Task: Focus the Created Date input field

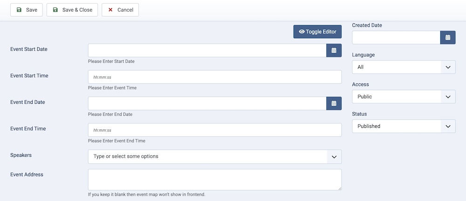Action: tap(396, 38)
